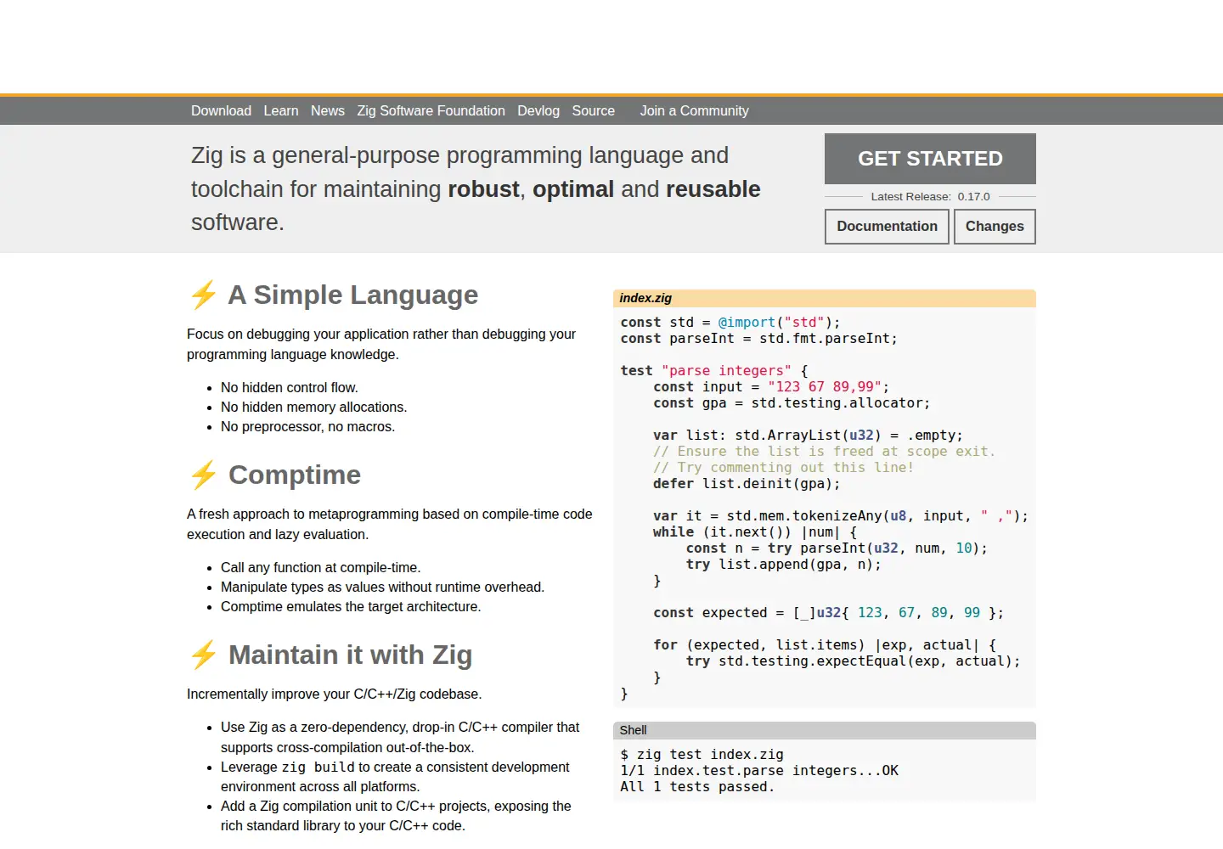The image size is (1223, 849).
Task: Click the Shell output panel header
Action: (824, 730)
